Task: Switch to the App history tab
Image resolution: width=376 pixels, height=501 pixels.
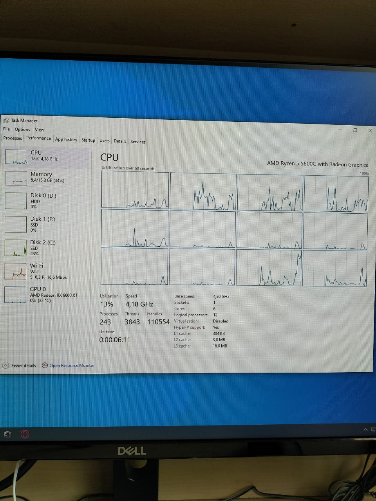Action: pos(66,139)
